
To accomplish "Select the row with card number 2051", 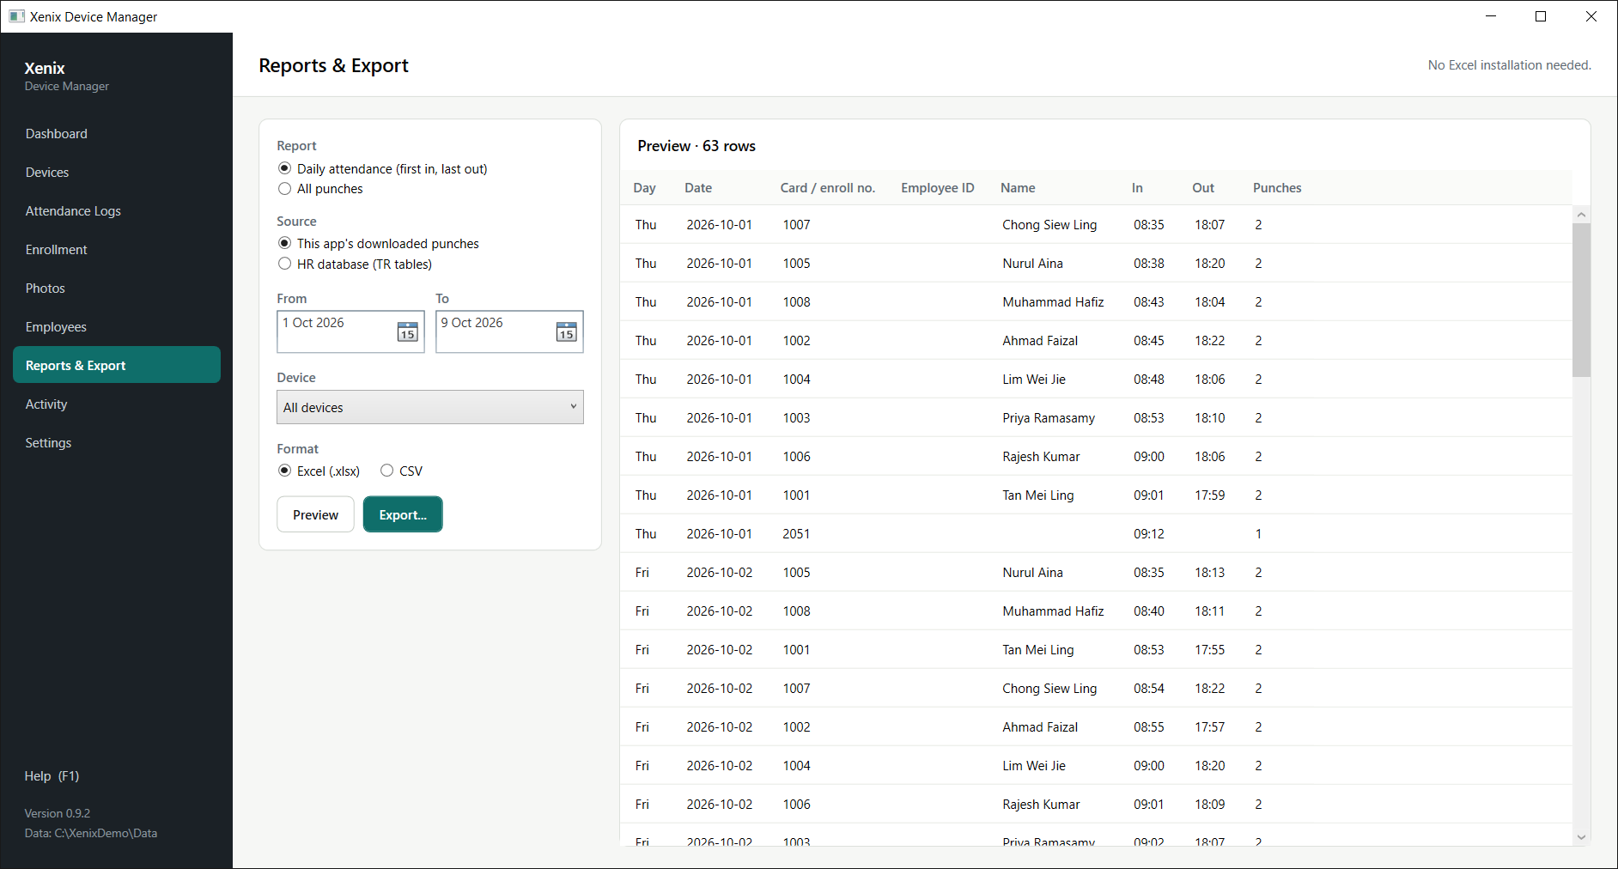I will click(x=1096, y=534).
